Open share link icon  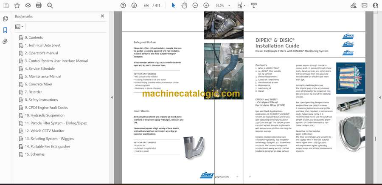353,6
